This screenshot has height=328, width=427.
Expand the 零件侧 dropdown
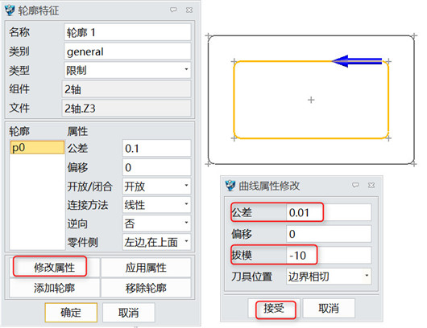coord(156,242)
